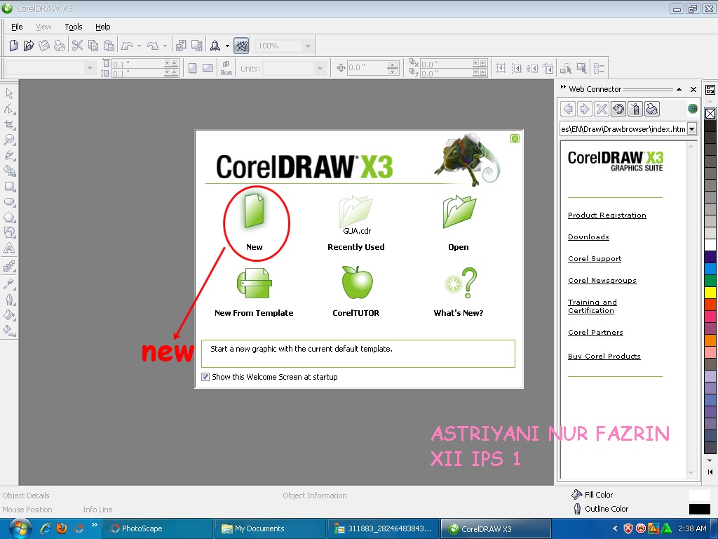Screen dimensions: 718x539
Task: Click the Application Launcher toolbar icon
Action: [x=215, y=46]
